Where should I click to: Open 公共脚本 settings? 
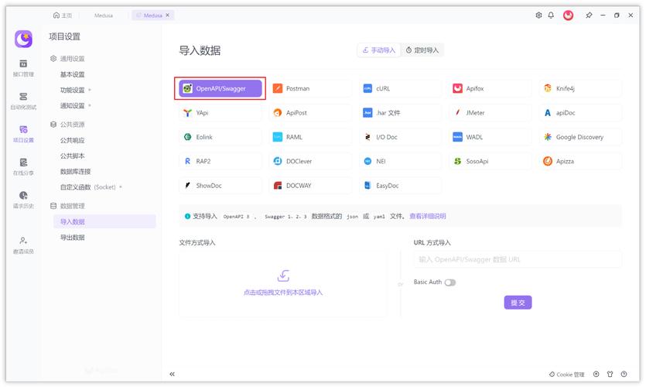(x=73, y=156)
